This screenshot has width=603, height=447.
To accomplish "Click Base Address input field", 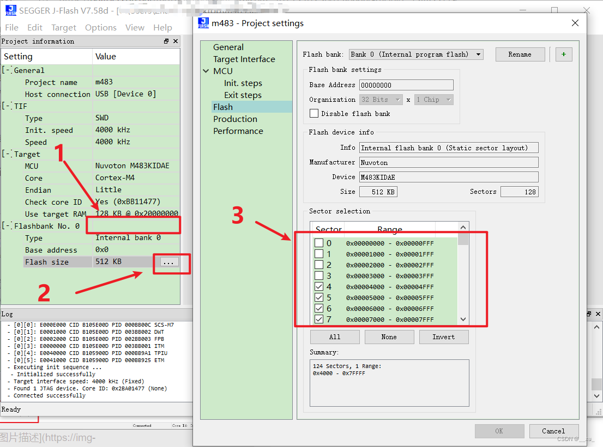I will [406, 85].
